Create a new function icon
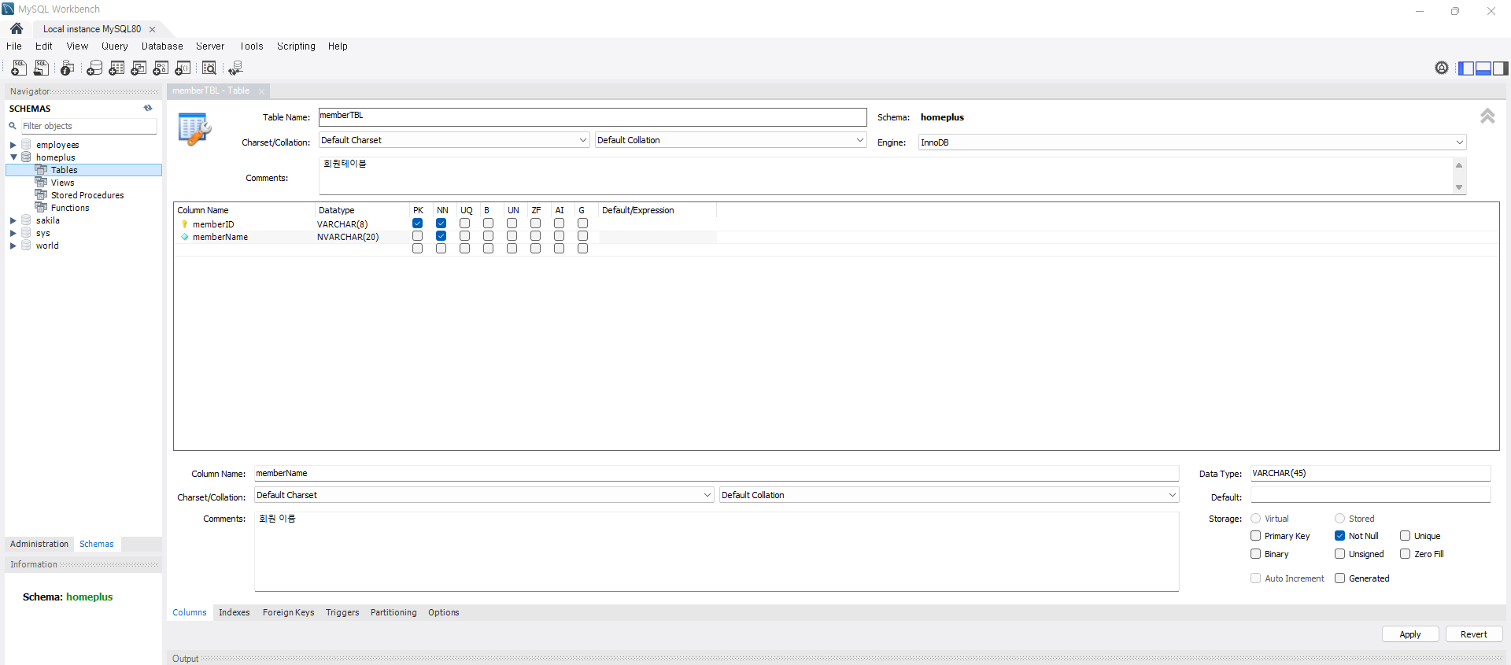1511x665 pixels. pyautogui.click(x=183, y=68)
